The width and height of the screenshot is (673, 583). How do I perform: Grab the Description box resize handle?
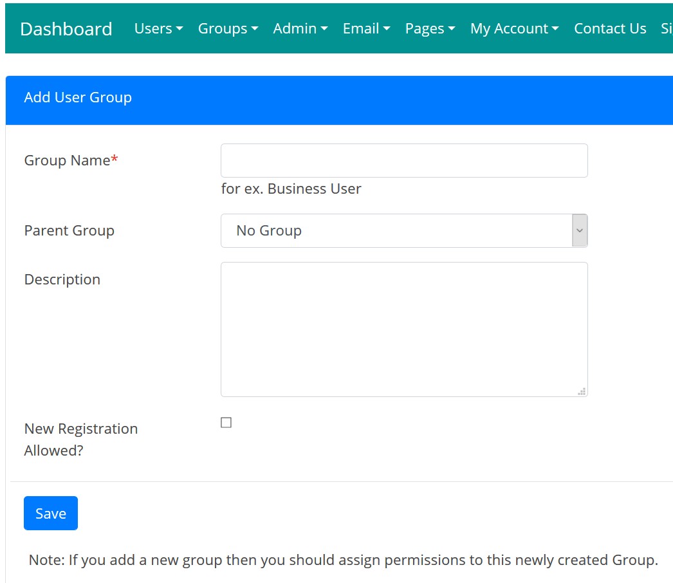[x=582, y=391]
